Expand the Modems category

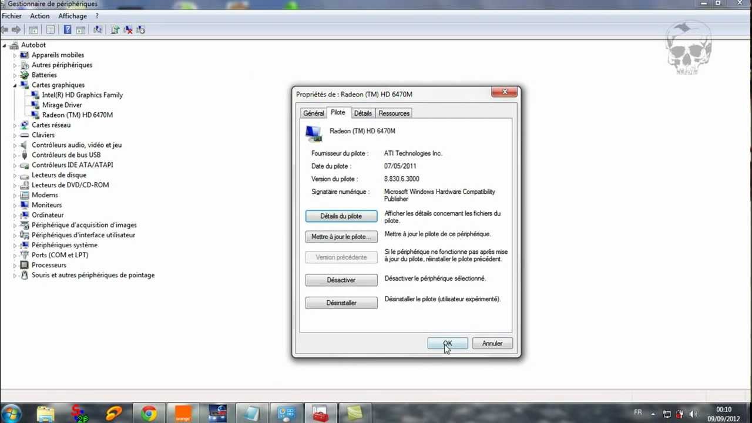pyautogui.click(x=15, y=195)
